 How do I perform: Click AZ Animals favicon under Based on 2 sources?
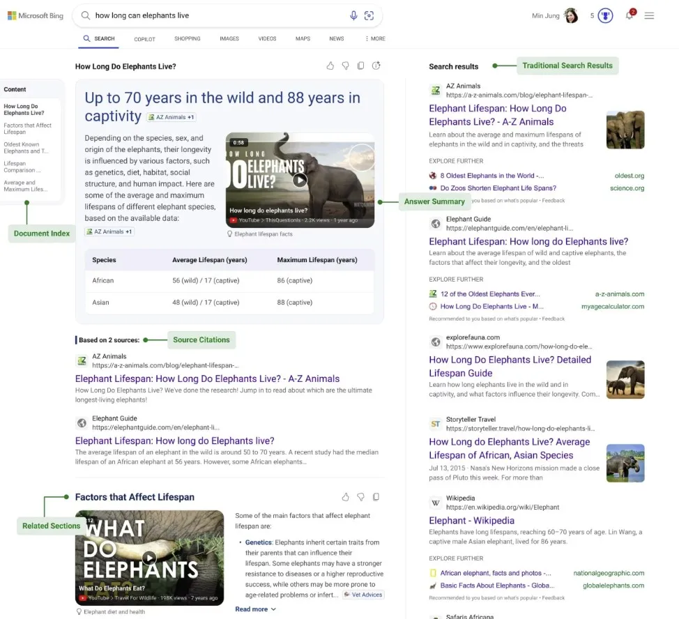point(82,360)
